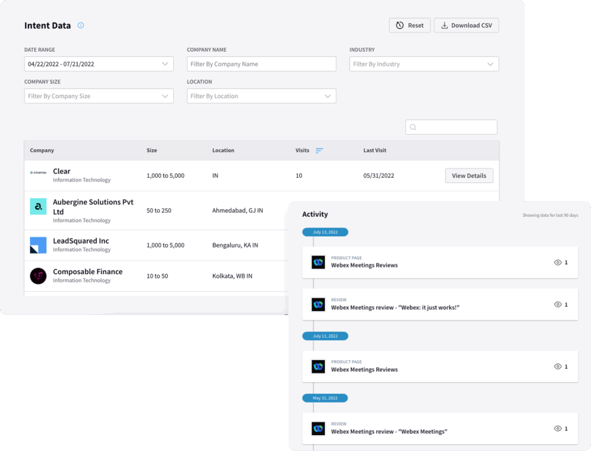Select Aubergine Solutions Pvt Ltd name
Screen dimensions: 591x451
click(x=93, y=207)
